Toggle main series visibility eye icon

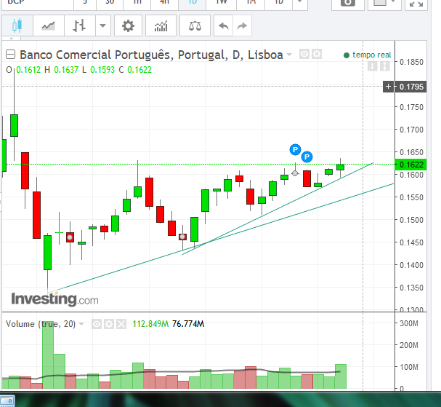pyautogui.click(x=304, y=54)
